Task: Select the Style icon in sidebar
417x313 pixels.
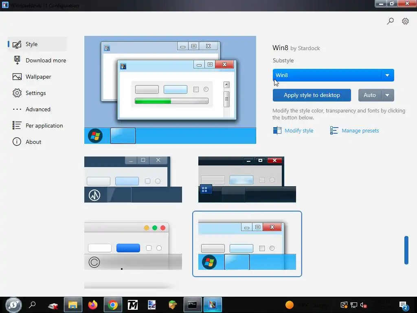Action: click(x=17, y=44)
